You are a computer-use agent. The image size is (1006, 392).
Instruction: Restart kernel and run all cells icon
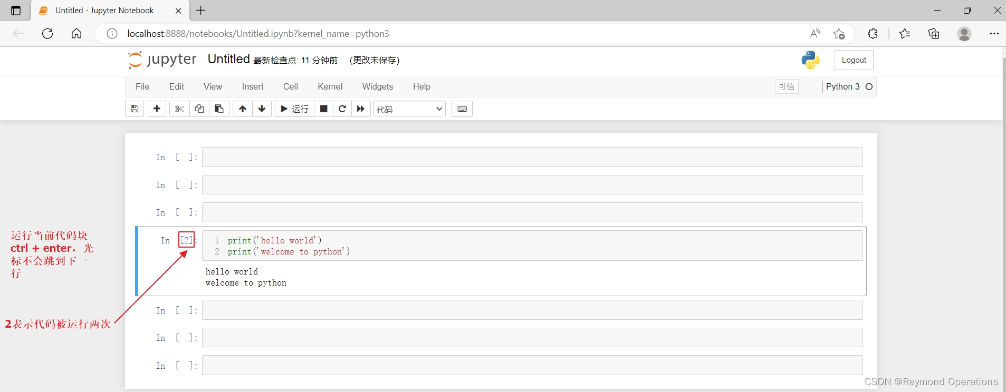point(361,109)
